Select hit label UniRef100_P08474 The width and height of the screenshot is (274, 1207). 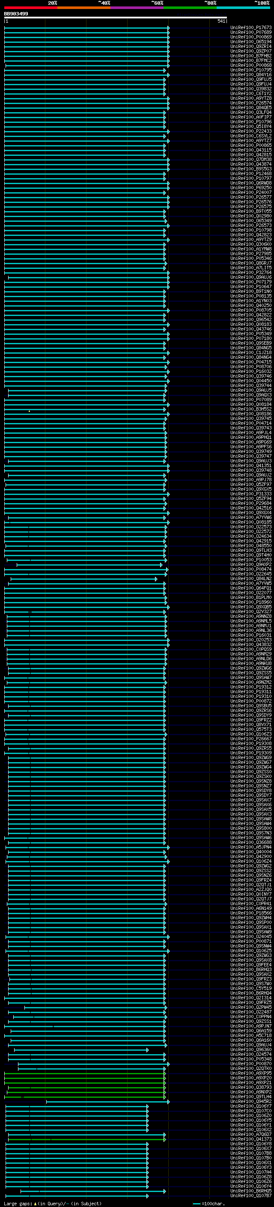pyautogui.click(x=251, y=569)
